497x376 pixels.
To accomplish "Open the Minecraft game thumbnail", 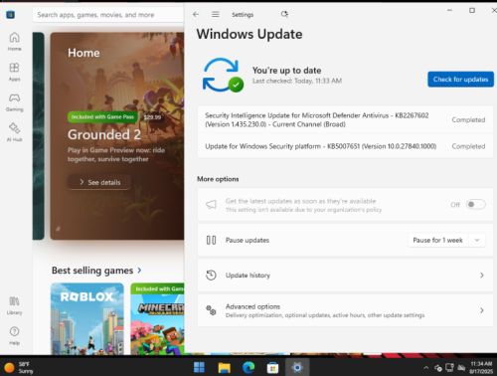I will (157, 318).
